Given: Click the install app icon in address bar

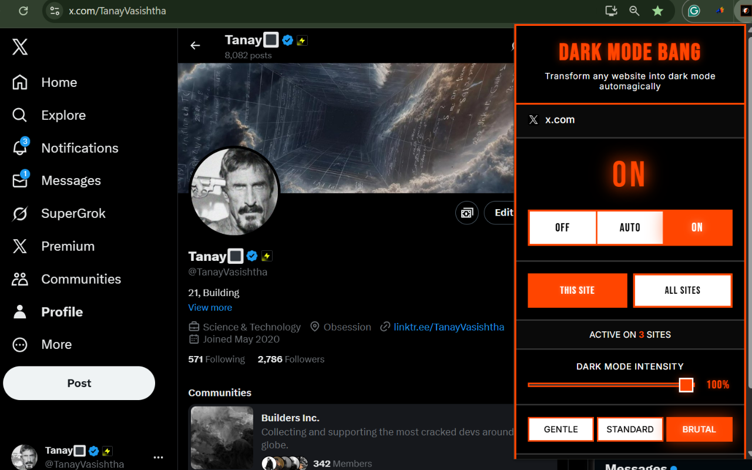Looking at the screenshot, I should (x=611, y=11).
